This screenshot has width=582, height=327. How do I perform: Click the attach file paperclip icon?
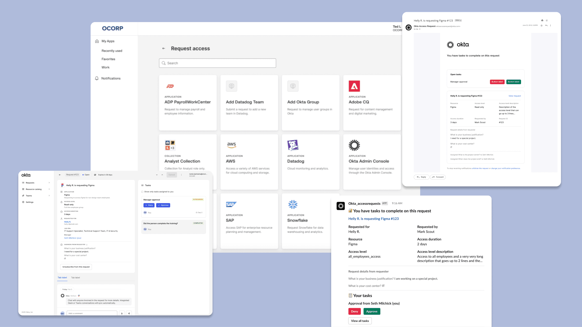[x=122, y=313]
